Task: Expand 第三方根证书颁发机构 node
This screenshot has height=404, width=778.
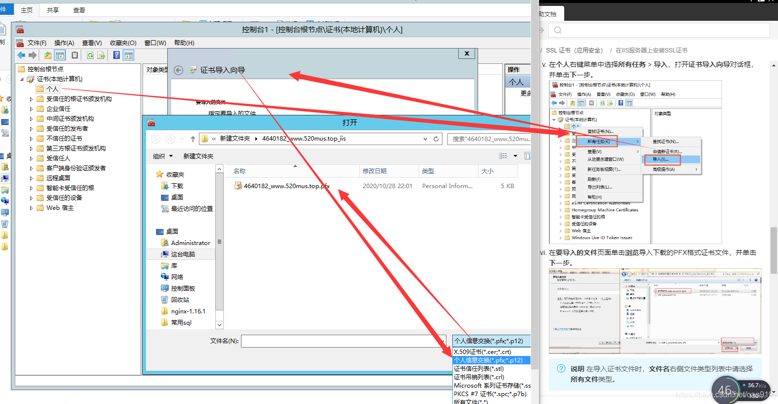Action: coord(31,149)
